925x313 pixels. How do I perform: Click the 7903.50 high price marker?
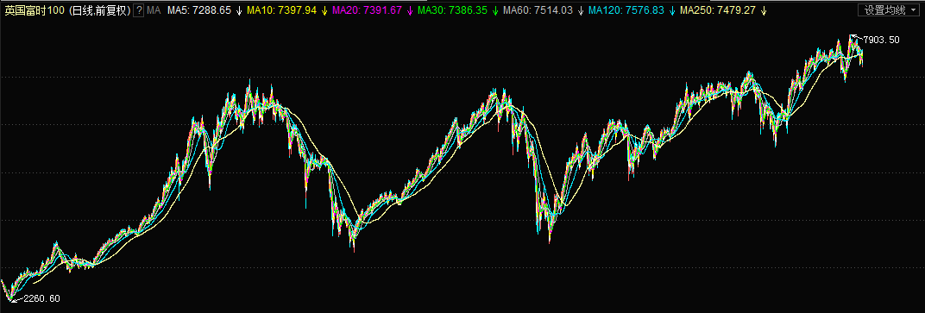click(x=881, y=40)
